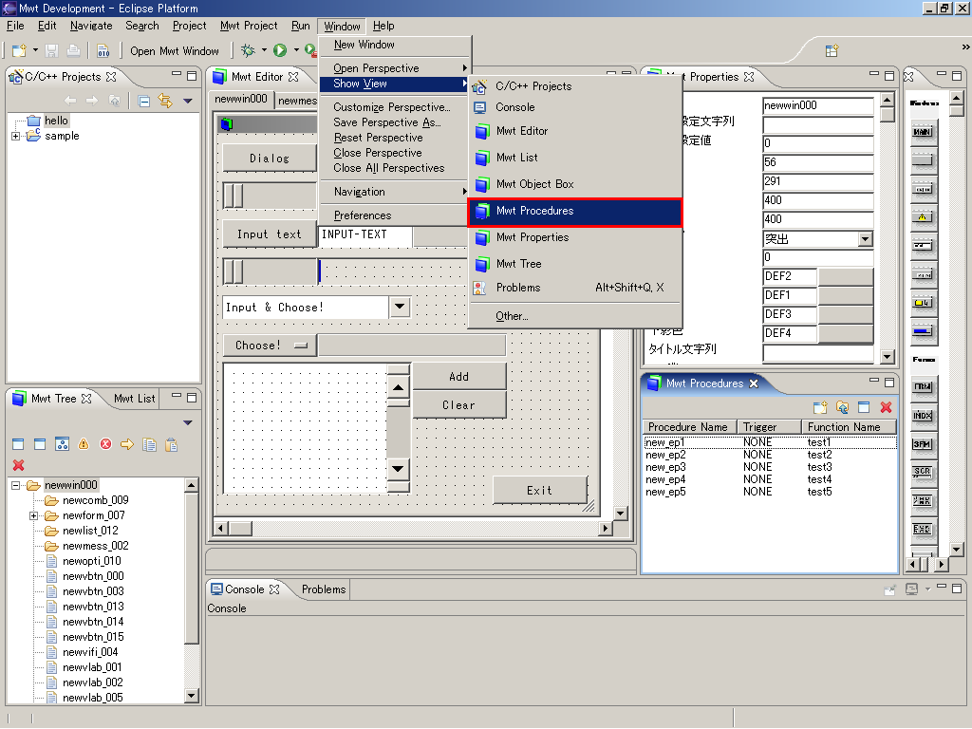972x729 pixels.
Task: Click the Print icon in main toolbar
Action: pyautogui.click(x=73, y=51)
